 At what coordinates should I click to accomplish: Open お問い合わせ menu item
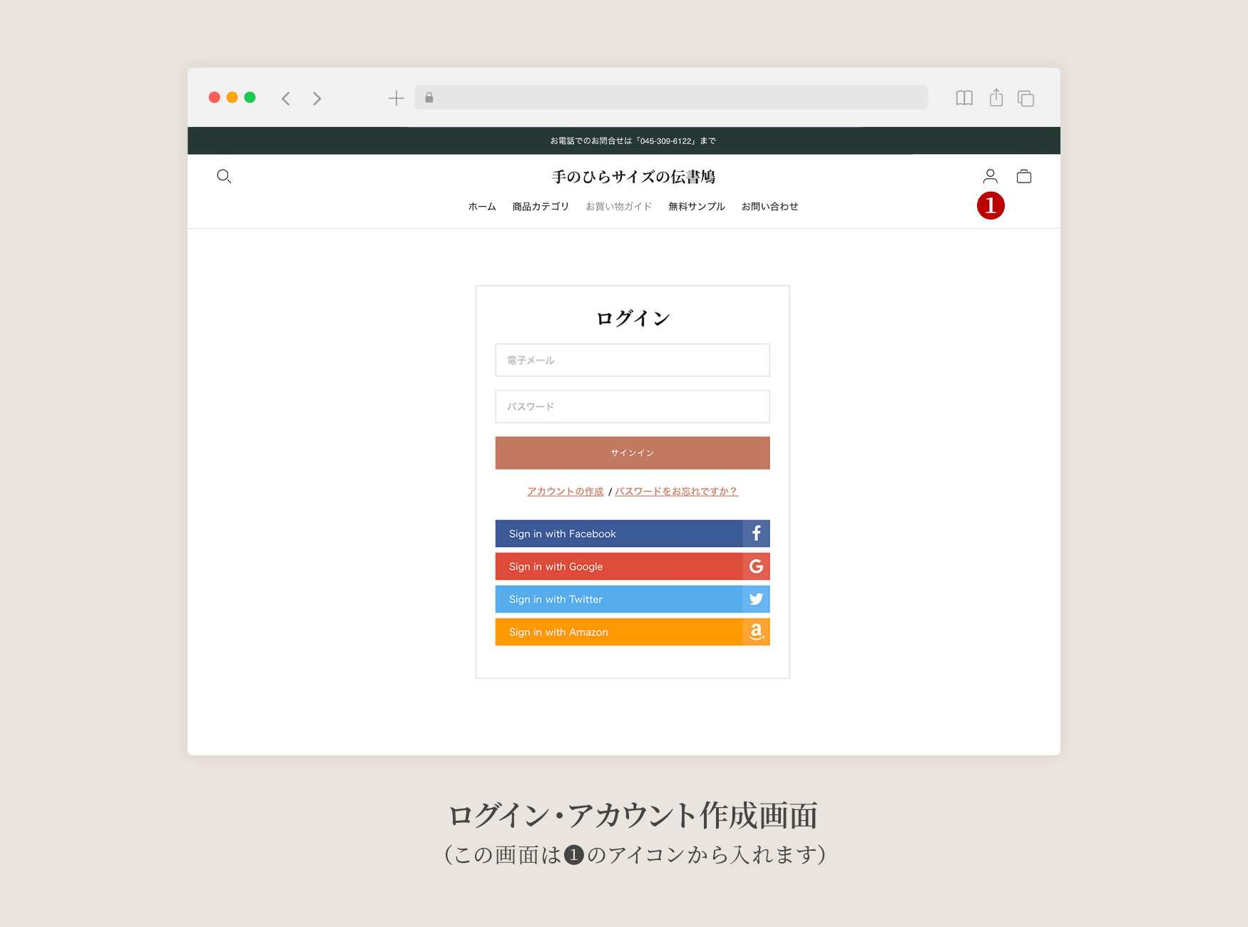click(x=769, y=207)
